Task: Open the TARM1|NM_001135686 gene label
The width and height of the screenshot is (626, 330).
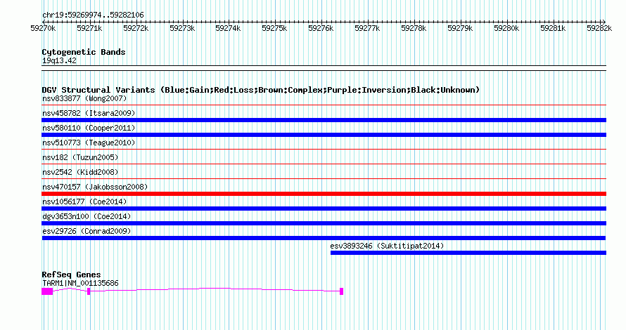Action: tap(80, 284)
